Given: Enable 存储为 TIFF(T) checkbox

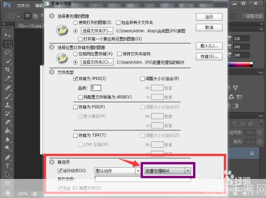Looking at the screenshot, I should click(76, 136).
